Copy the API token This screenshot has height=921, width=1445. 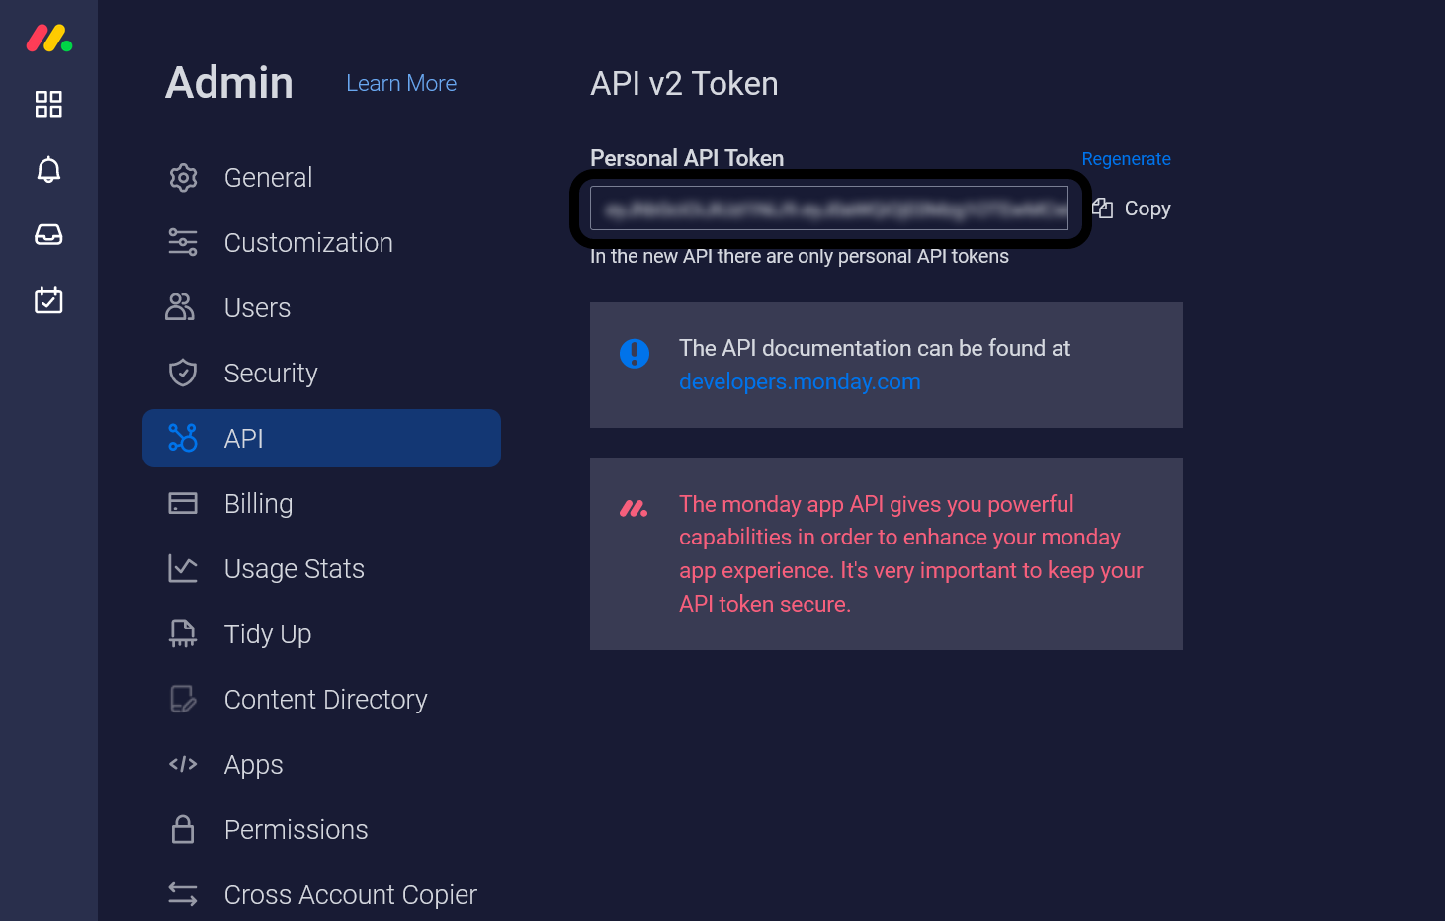[1132, 209]
